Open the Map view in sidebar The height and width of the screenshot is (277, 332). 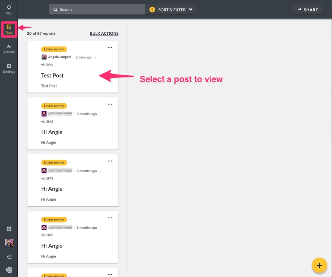coord(9,10)
